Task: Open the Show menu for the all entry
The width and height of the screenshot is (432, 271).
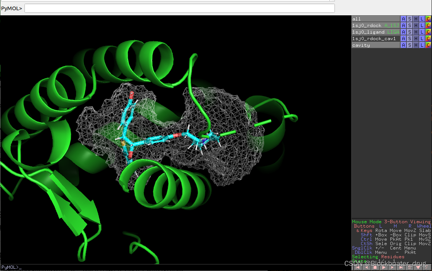Action: pyautogui.click(x=409, y=19)
